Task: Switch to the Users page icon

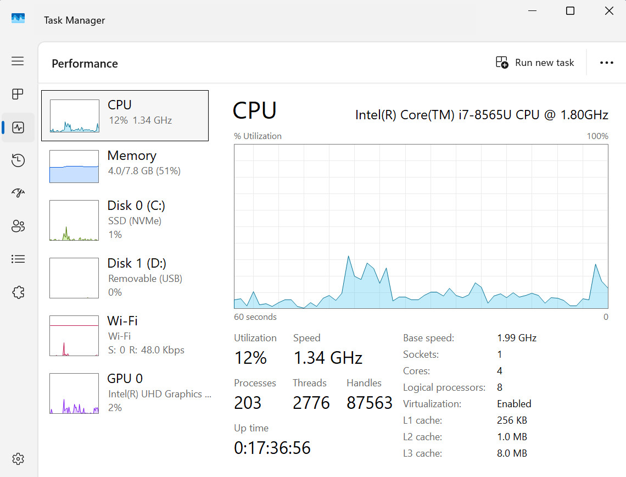Action: [x=18, y=226]
